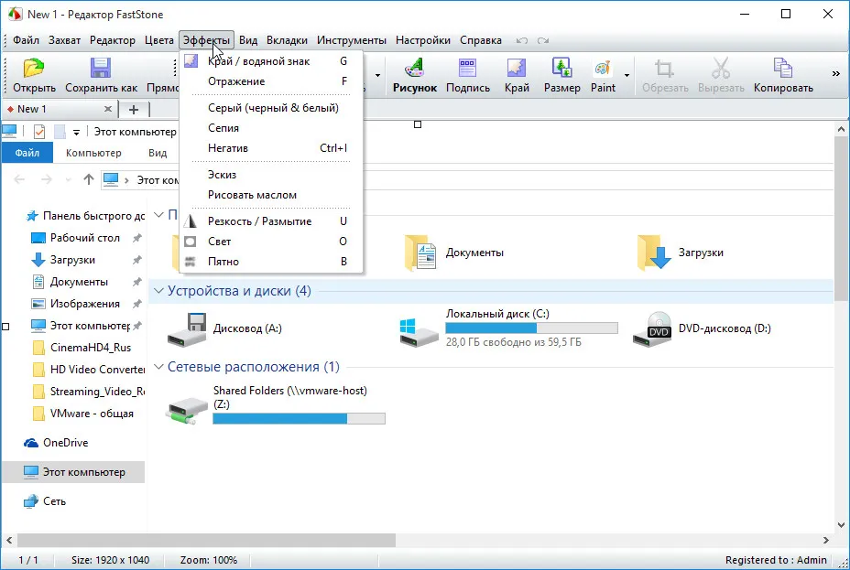Viewport: 850px width, 570px height.
Task: Open the Инструменты menu
Action: (x=352, y=40)
